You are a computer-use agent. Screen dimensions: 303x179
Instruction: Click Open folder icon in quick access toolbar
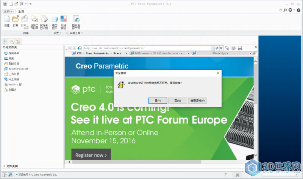[x=16, y=4]
